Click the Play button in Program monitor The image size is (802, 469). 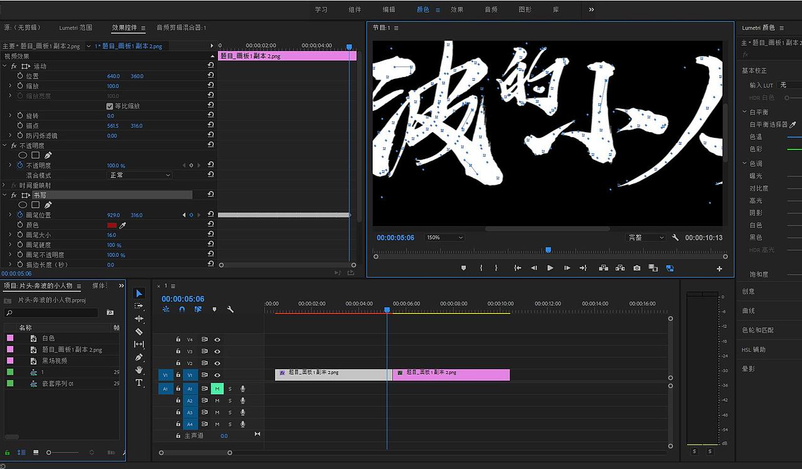coord(550,268)
